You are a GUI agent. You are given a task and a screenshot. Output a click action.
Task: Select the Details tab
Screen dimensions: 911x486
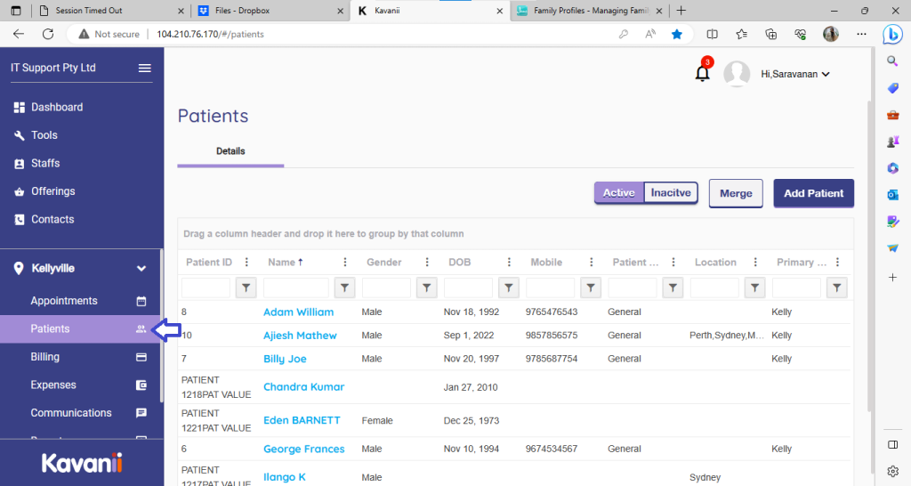tap(230, 151)
